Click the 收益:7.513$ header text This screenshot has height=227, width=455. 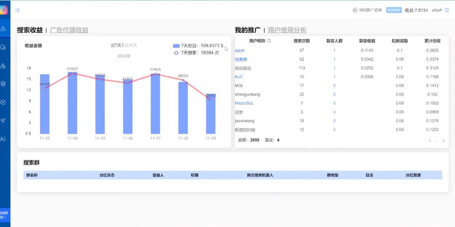pyautogui.click(x=416, y=10)
